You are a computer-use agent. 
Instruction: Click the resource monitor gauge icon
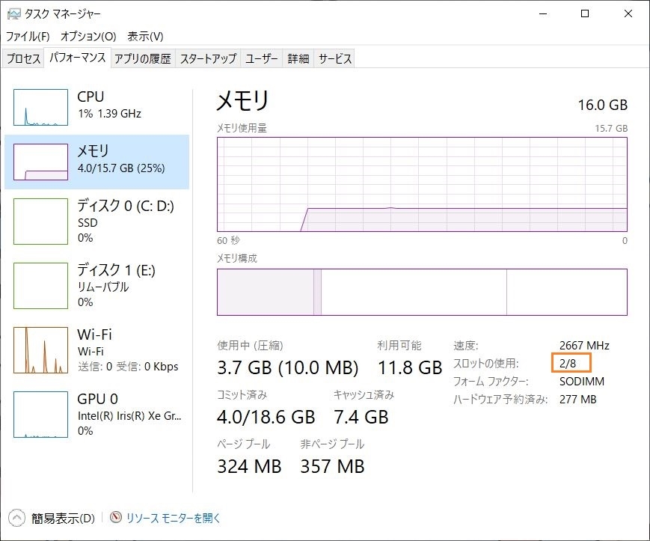(x=115, y=518)
